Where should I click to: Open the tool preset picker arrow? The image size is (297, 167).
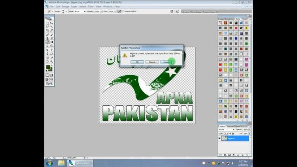point(52,11)
